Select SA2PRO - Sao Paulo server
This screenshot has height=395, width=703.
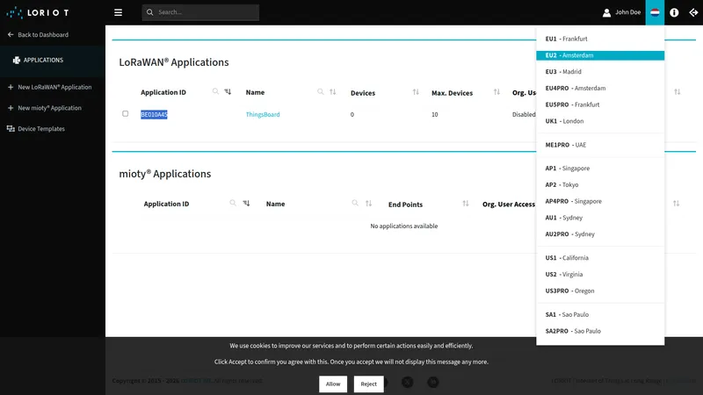coord(600,332)
